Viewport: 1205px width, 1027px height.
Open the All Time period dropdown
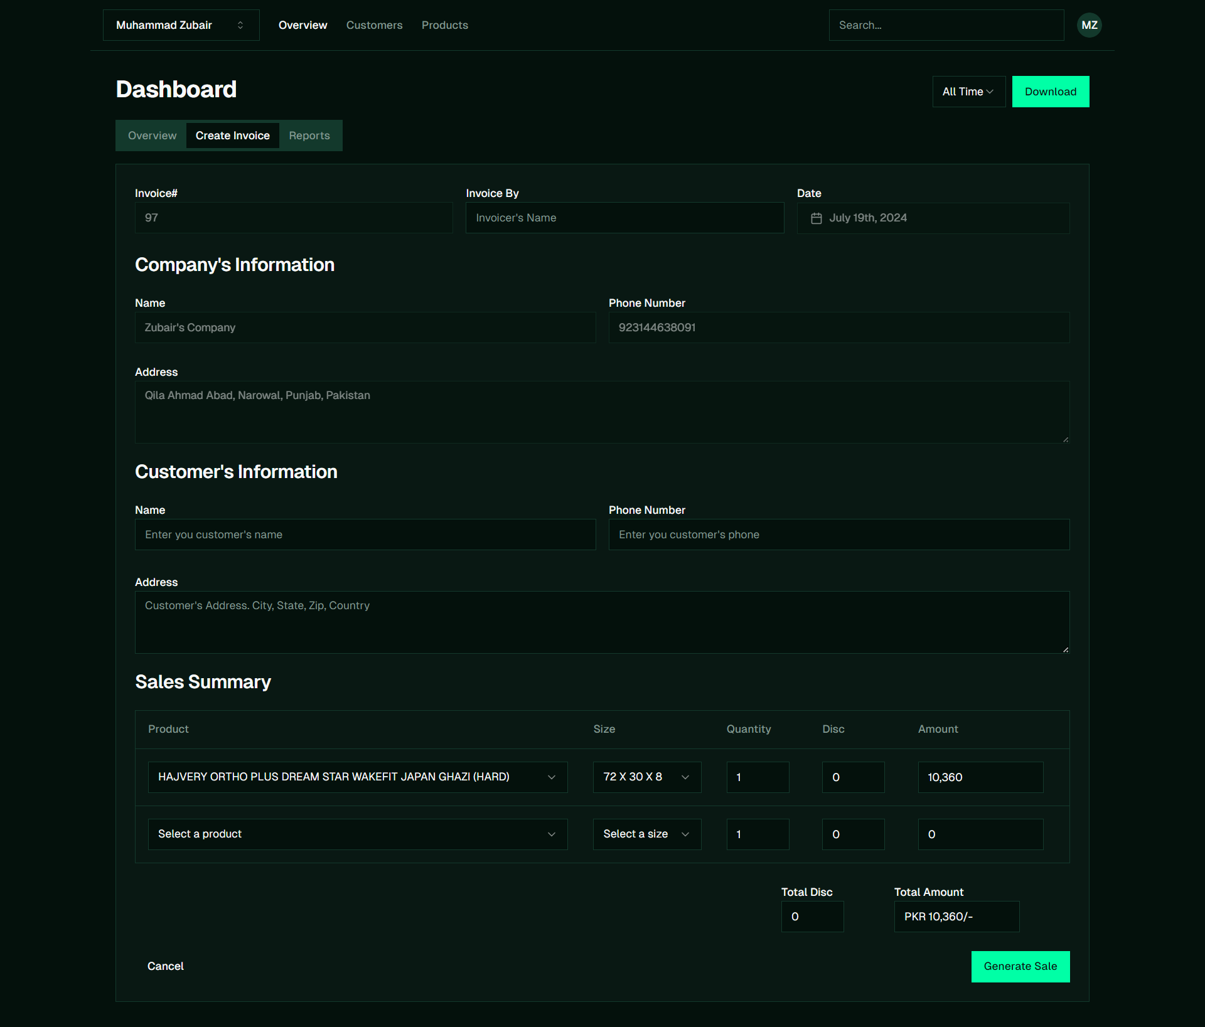click(x=968, y=92)
